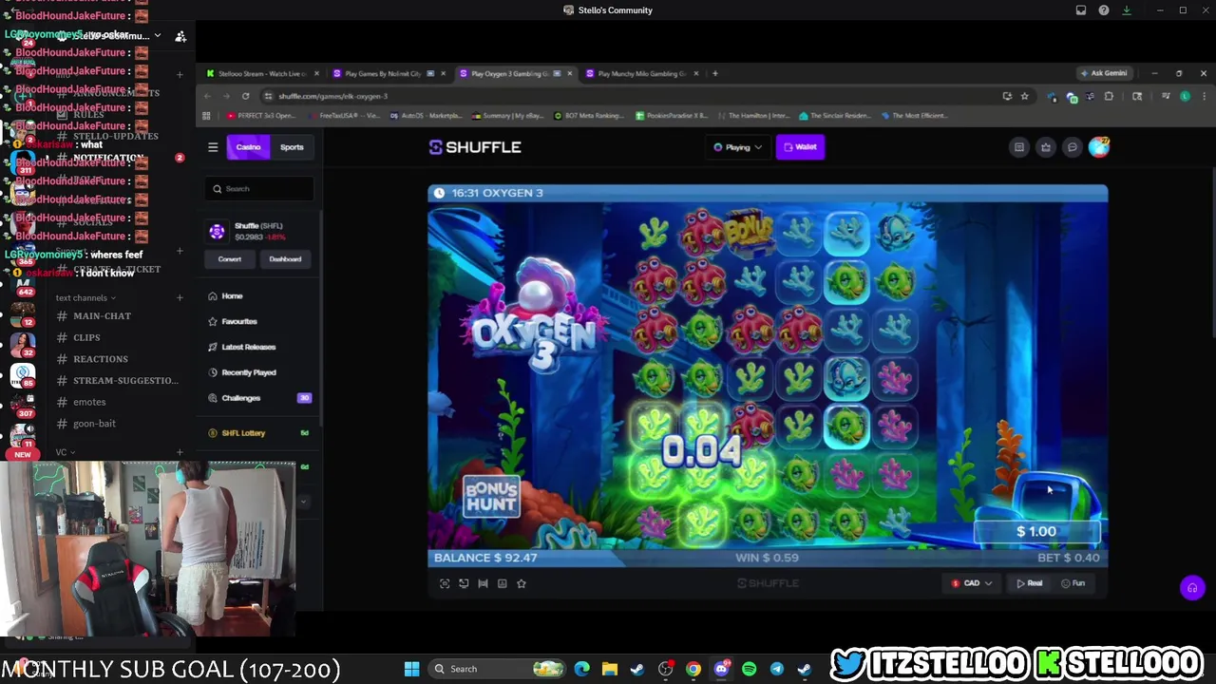Collapse the VC category in Discord
1216x684 pixels.
(x=65, y=452)
